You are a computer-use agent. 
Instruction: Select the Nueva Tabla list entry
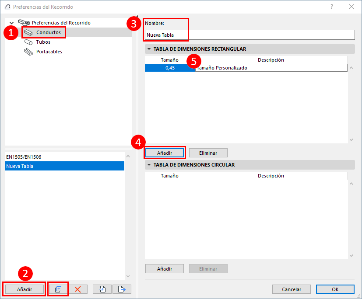[64, 166]
